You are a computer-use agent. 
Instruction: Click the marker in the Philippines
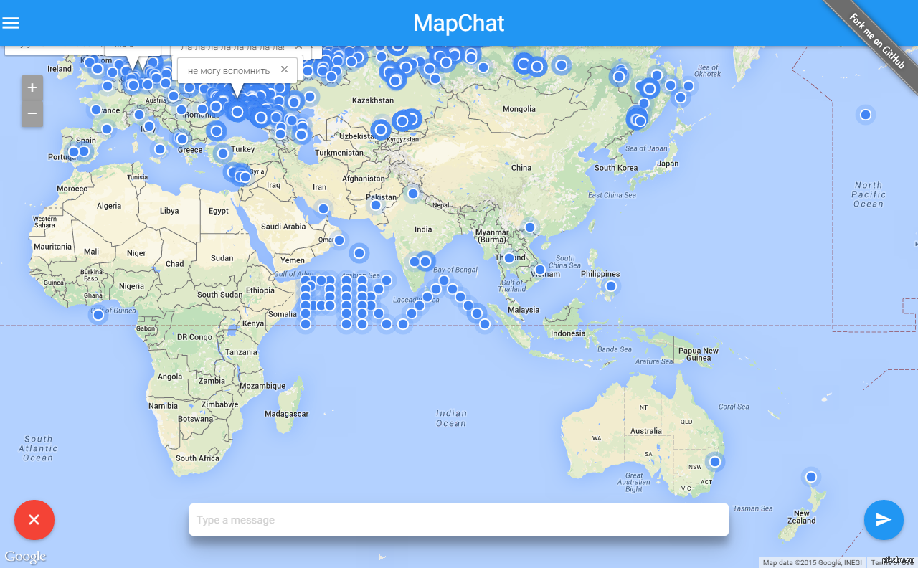[x=610, y=286]
